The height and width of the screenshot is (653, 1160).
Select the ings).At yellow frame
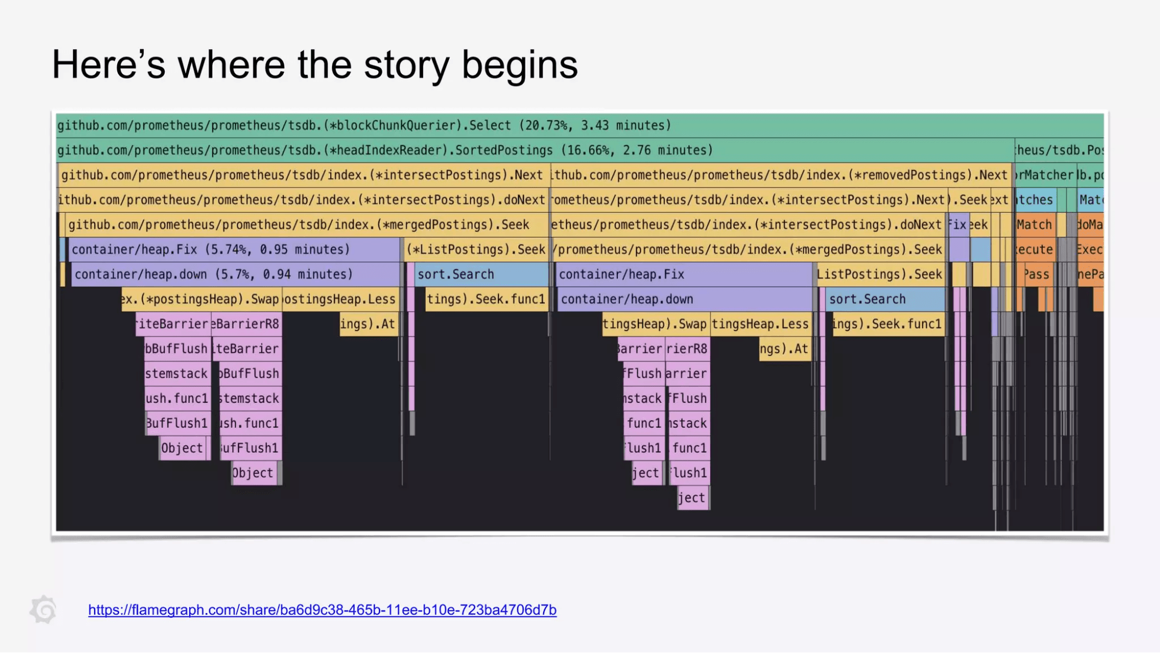(368, 324)
